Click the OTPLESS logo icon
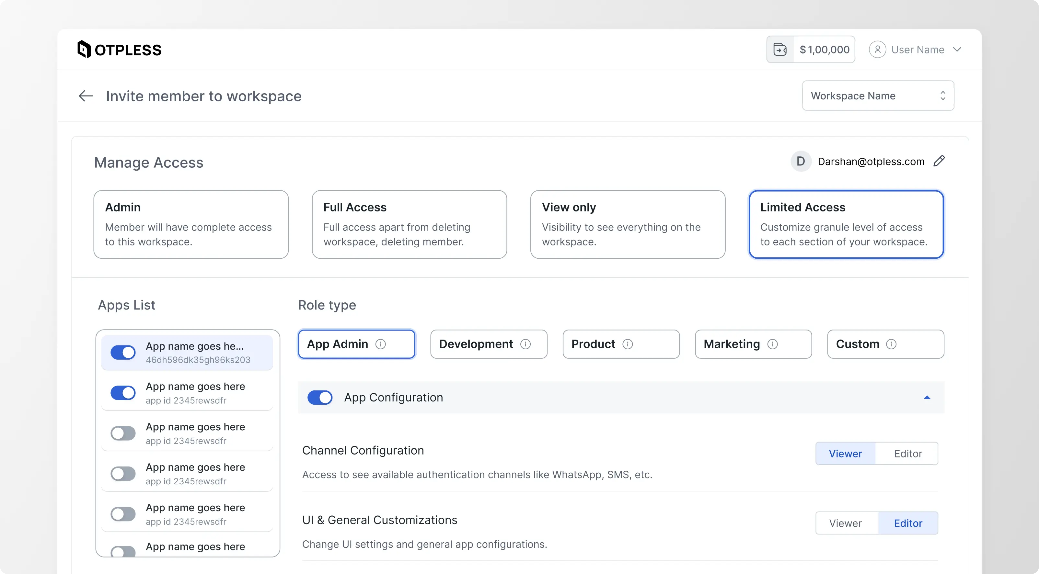Image resolution: width=1039 pixels, height=574 pixels. tap(84, 49)
